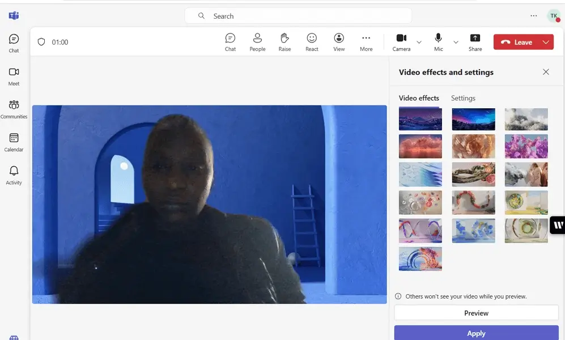Apply the selected video effect
This screenshot has height=340, width=565.
coord(476,333)
